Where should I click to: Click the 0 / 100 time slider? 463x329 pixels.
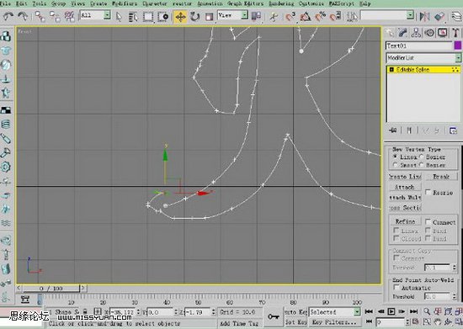click(x=51, y=289)
